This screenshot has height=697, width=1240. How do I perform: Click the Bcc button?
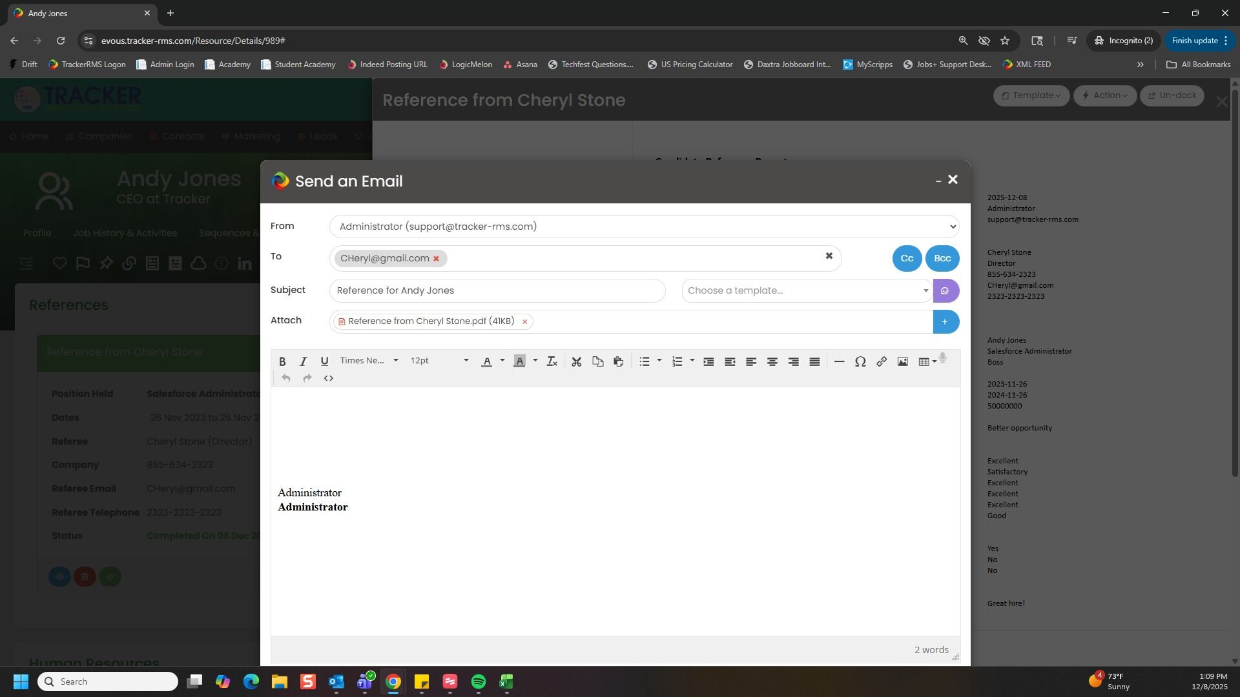[x=942, y=258]
